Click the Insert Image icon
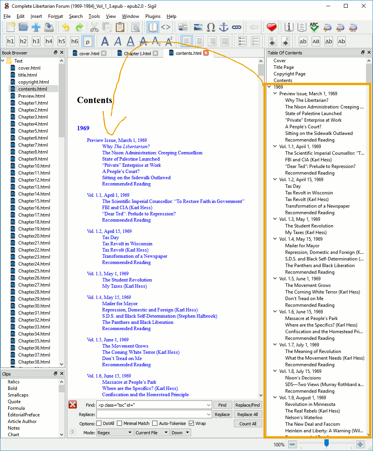The width and height of the screenshot is (373, 451). coord(198,27)
